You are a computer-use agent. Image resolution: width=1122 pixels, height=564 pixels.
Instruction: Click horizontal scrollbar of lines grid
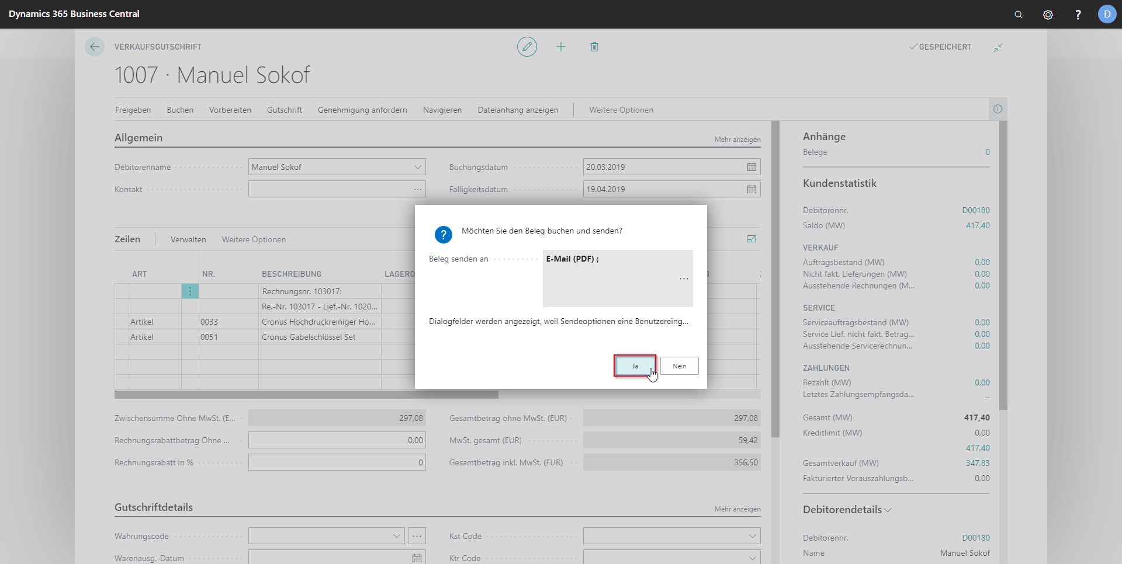(x=306, y=395)
